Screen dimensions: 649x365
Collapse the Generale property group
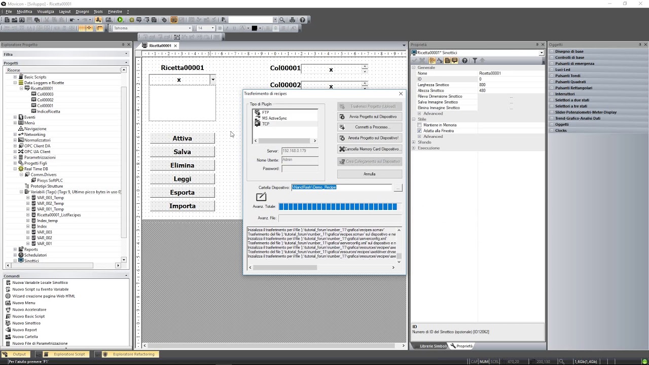(414, 67)
